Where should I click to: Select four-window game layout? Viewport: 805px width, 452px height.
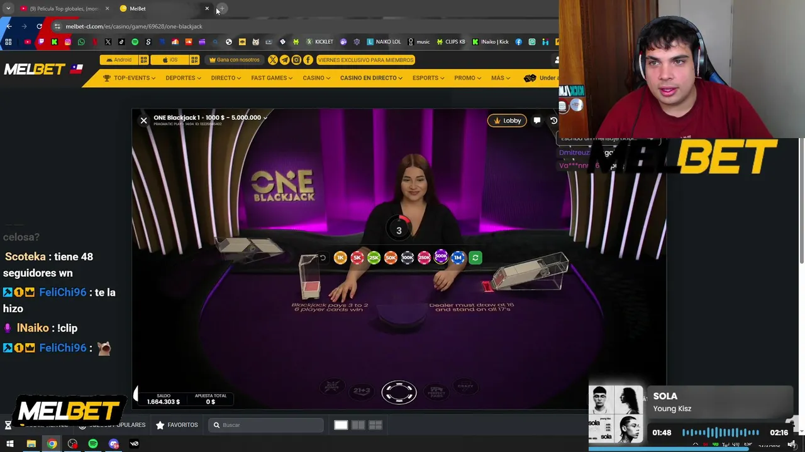[x=375, y=425]
